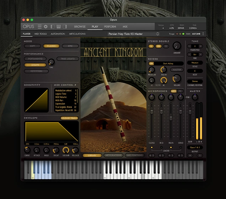The image size is (226, 199).
Task: Click the envelope Decay knob
Action: click(x=56, y=150)
